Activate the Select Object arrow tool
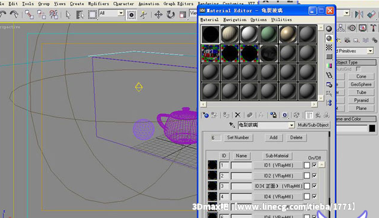The image size is (379, 218). coord(68,15)
